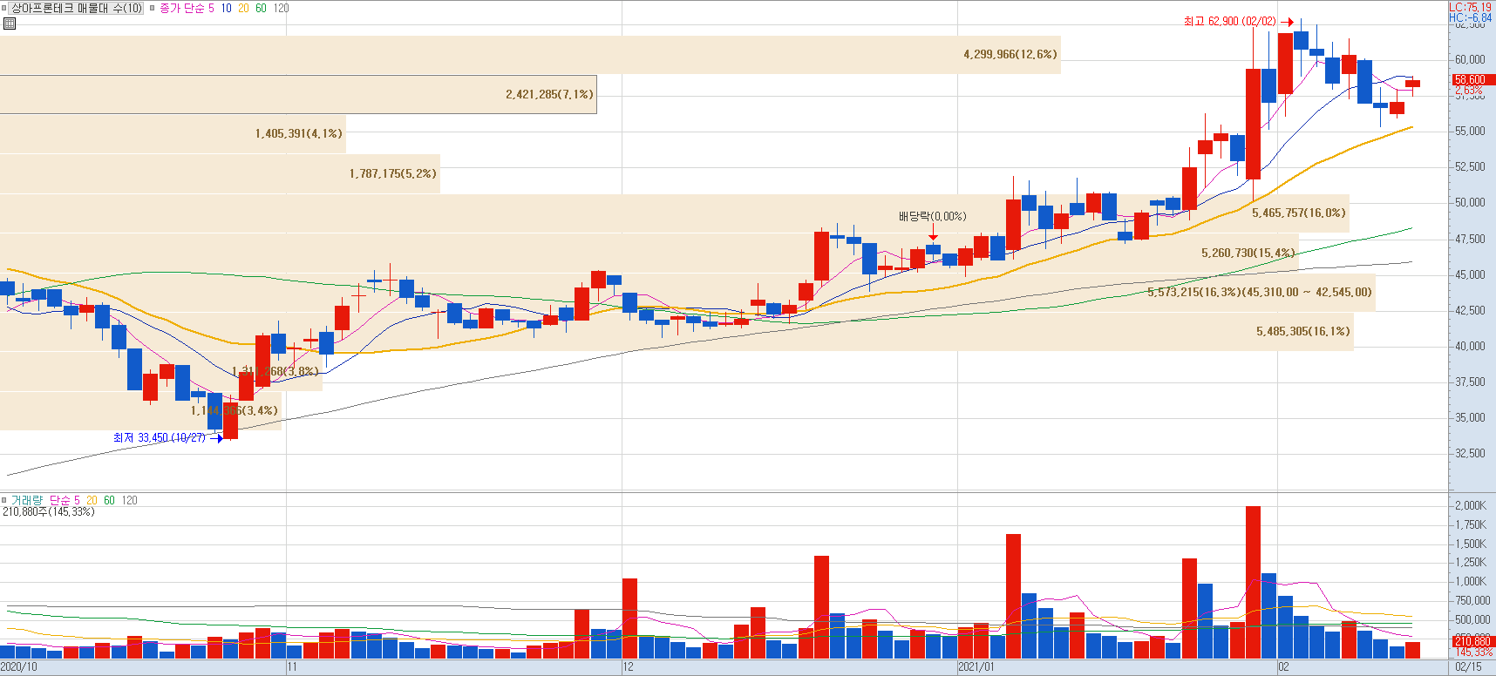This screenshot has height=676, width=1496.
Task: Click the 상아프론테크 매물대 수(10) indicator label
Action: pos(77,8)
